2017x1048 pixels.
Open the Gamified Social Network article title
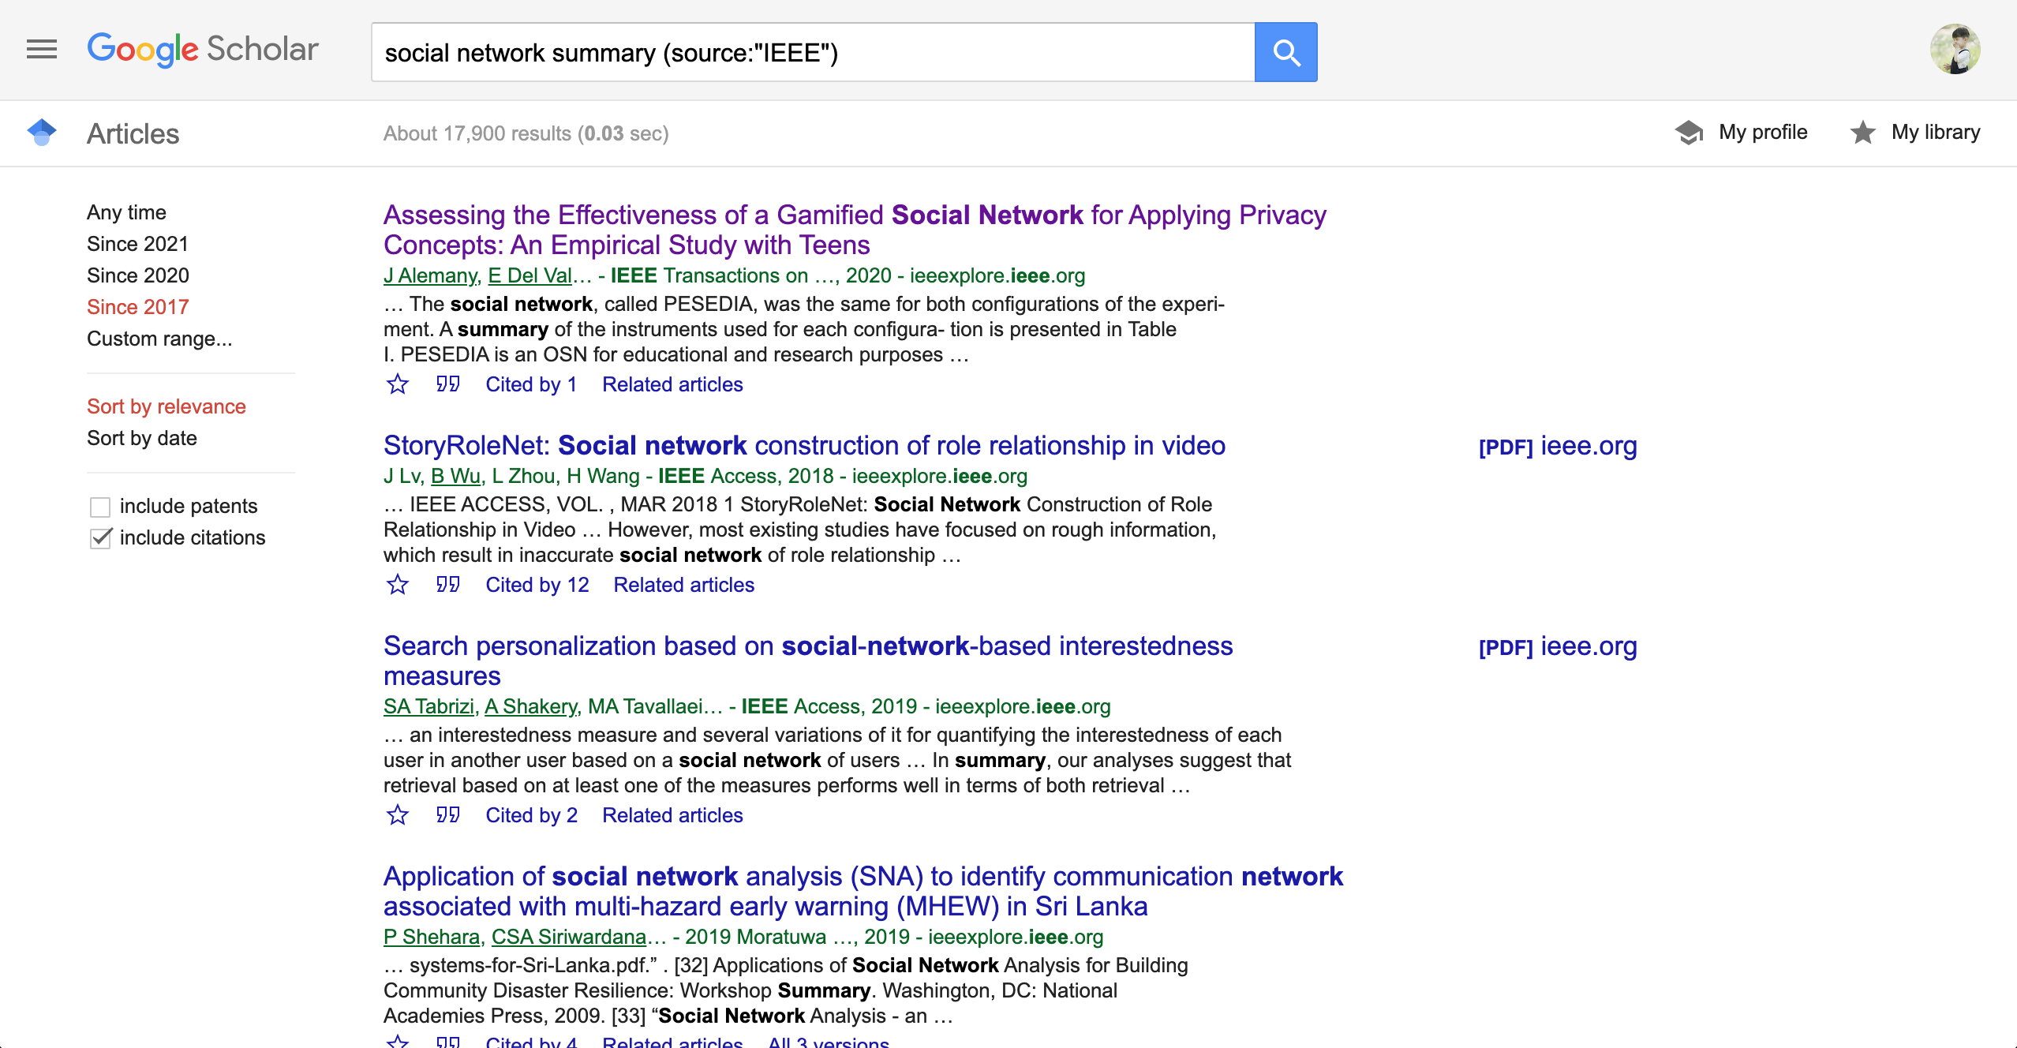[x=855, y=230]
